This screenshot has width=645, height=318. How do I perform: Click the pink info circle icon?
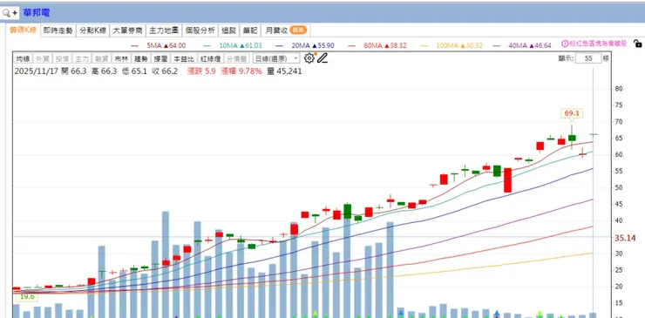565,44
